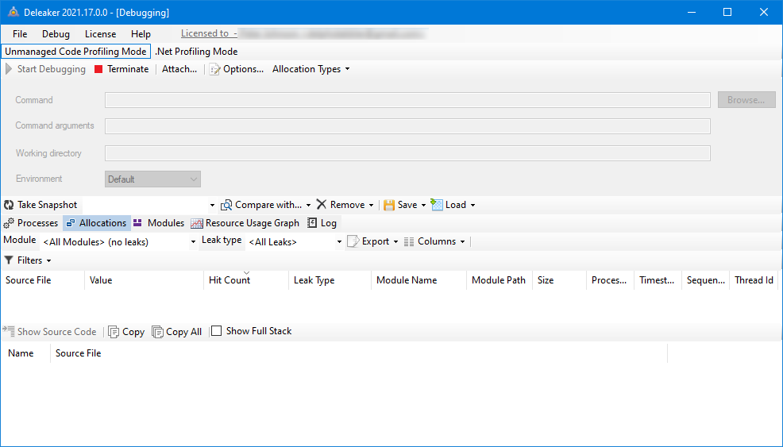Click the Filters funnel icon
Image resolution: width=783 pixels, height=447 pixels.
coord(9,260)
